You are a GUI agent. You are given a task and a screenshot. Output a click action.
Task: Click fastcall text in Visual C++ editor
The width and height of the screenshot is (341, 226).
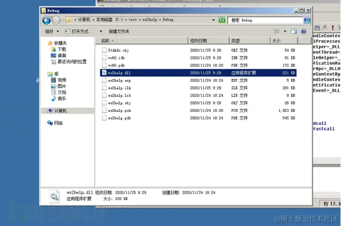[324, 129]
